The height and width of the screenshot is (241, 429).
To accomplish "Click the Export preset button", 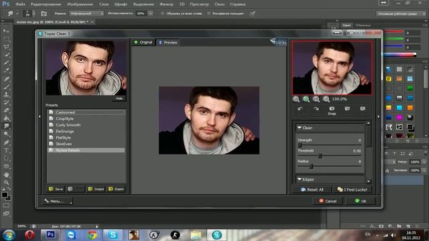I will coord(116,189).
